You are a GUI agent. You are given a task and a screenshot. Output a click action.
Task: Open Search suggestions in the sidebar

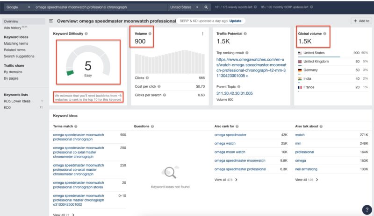click(x=19, y=56)
